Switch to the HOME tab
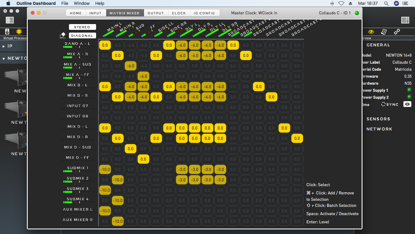 (x=76, y=13)
